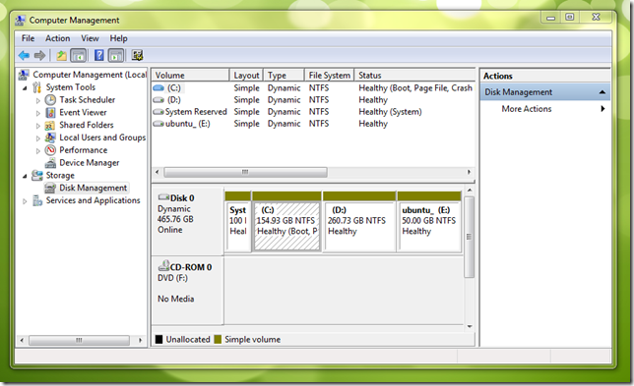Select the Device Manager tree item label
Image resolution: width=634 pixels, height=386 pixels.
click(x=90, y=163)
